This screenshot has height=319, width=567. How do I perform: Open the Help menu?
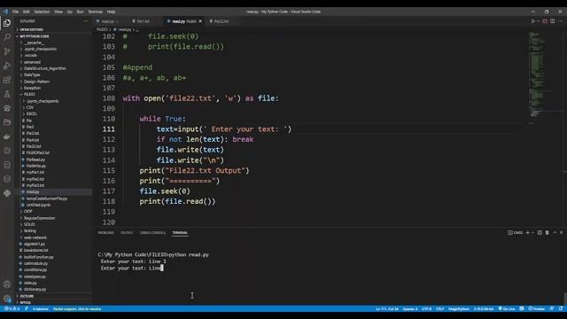click(x=111, y=12)
